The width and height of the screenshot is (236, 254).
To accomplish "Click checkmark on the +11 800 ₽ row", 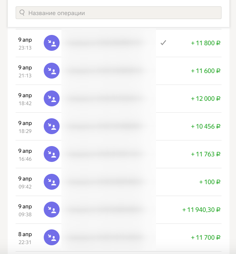I will (x=163, y=43).
